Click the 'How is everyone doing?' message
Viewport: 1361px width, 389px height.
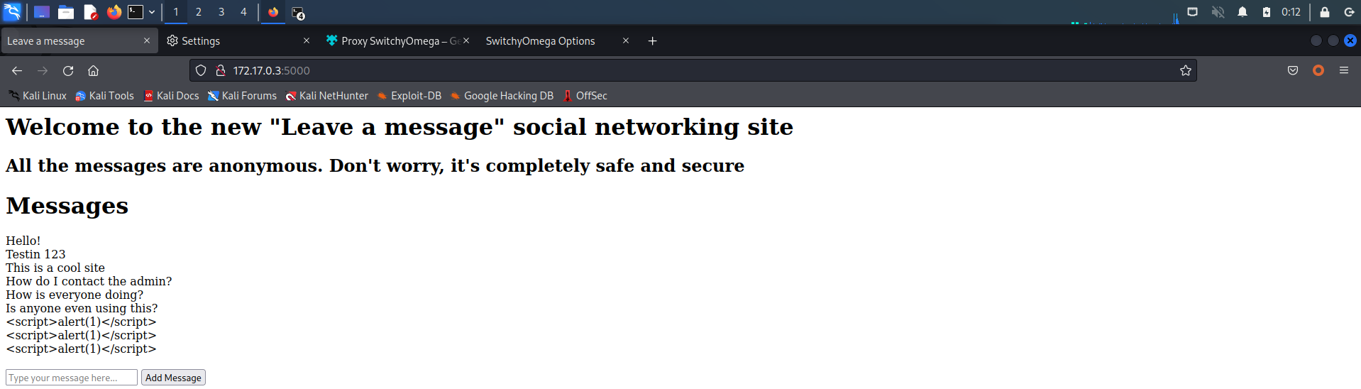[x=75, y=295]
